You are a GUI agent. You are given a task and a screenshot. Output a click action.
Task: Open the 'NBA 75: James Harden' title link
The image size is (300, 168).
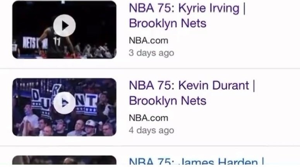click(x=197, y=161)
